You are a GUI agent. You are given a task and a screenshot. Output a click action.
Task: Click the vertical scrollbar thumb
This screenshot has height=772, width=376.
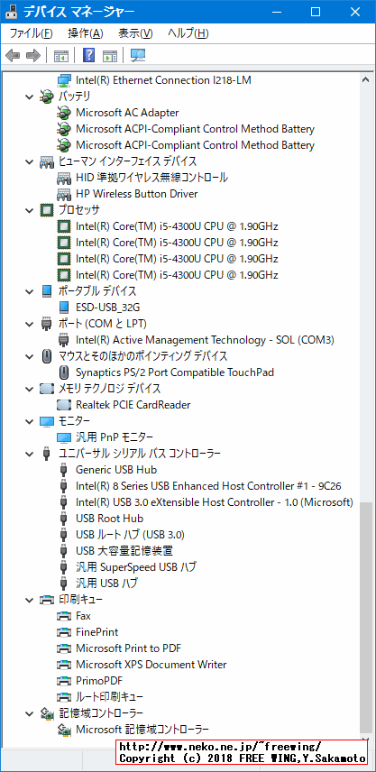coord(366,617)
